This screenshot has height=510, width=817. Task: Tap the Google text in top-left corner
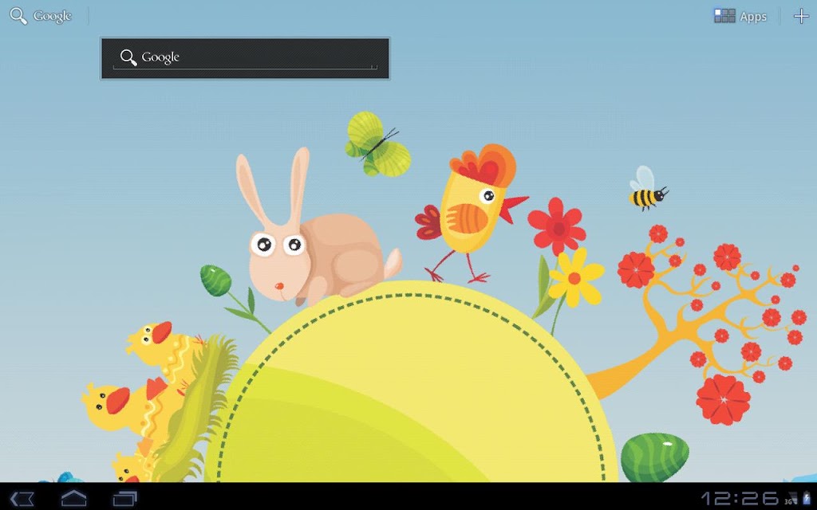52,16
